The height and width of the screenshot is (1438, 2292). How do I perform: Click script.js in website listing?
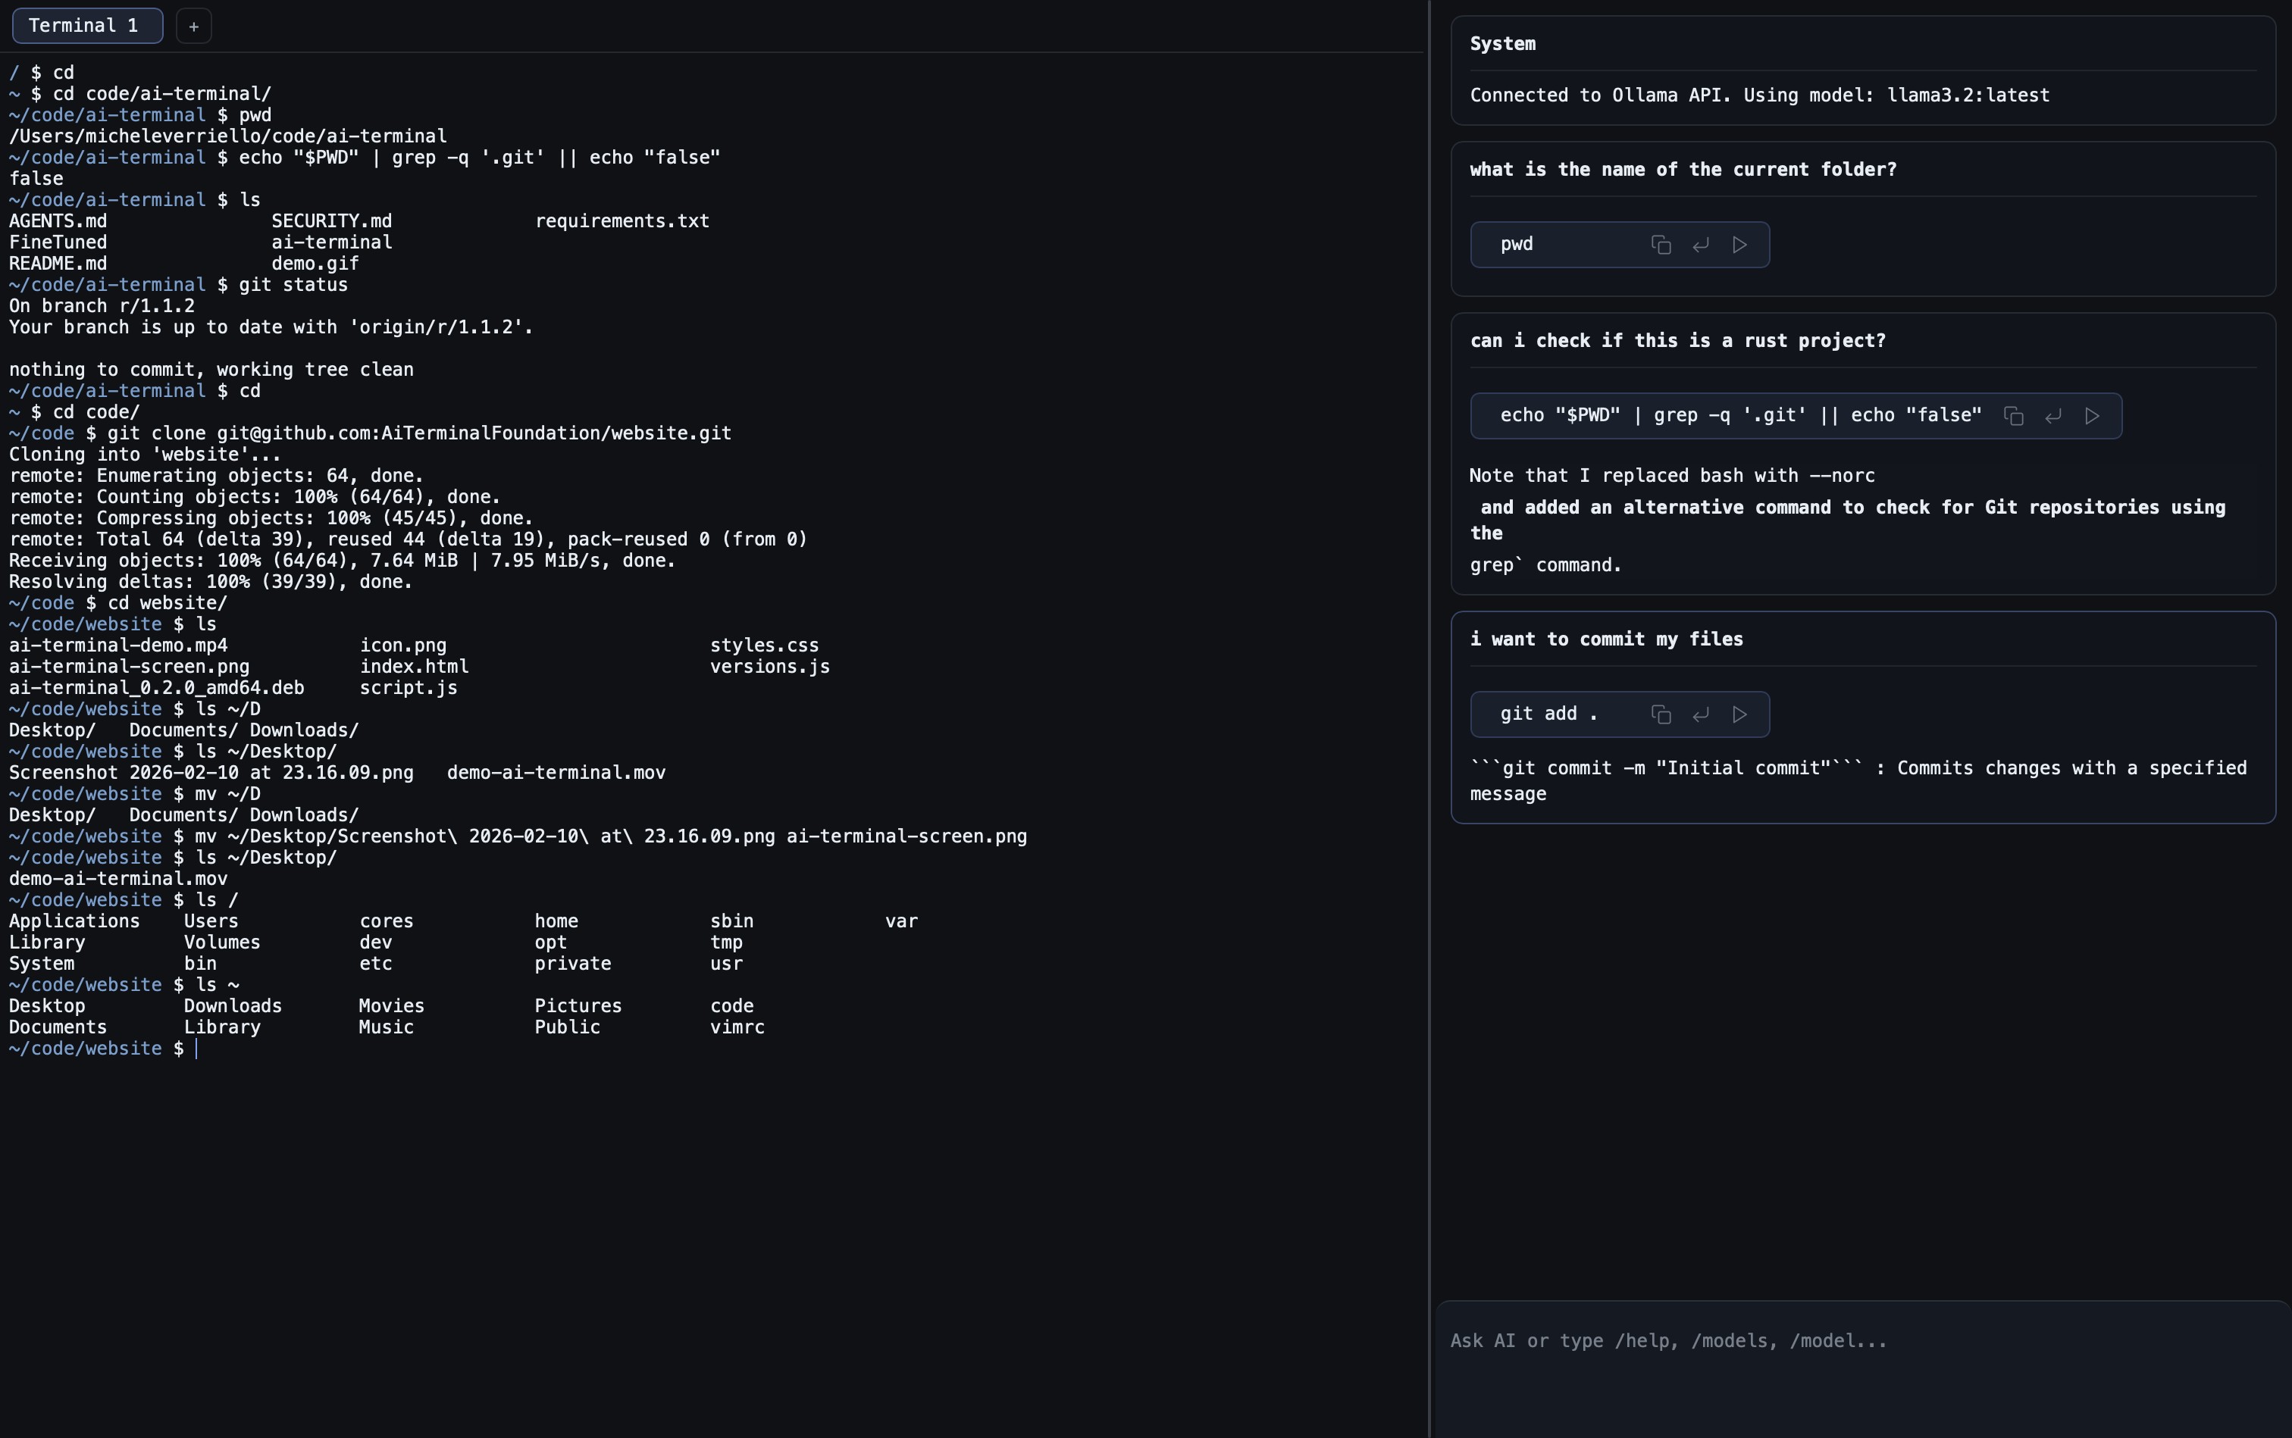(409, 688)
